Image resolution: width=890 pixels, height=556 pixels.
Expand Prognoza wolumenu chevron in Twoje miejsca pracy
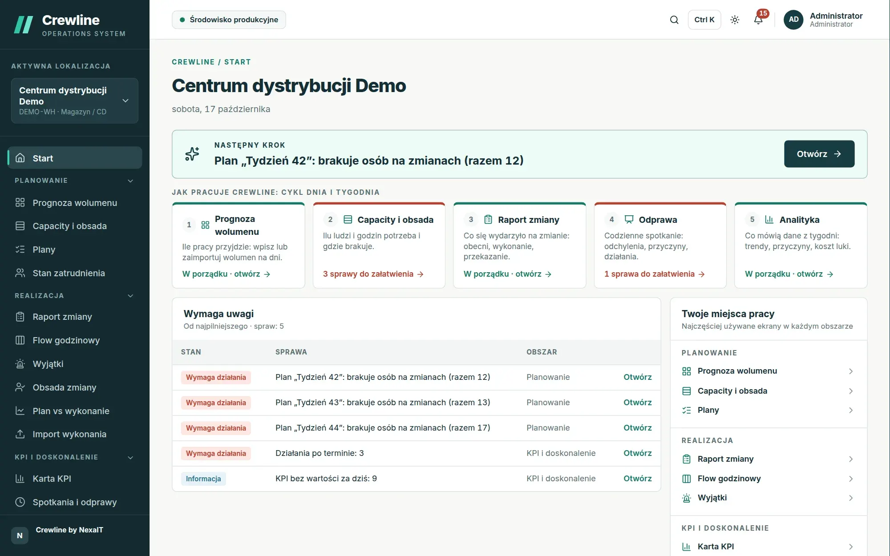click(x=850, y=371)
